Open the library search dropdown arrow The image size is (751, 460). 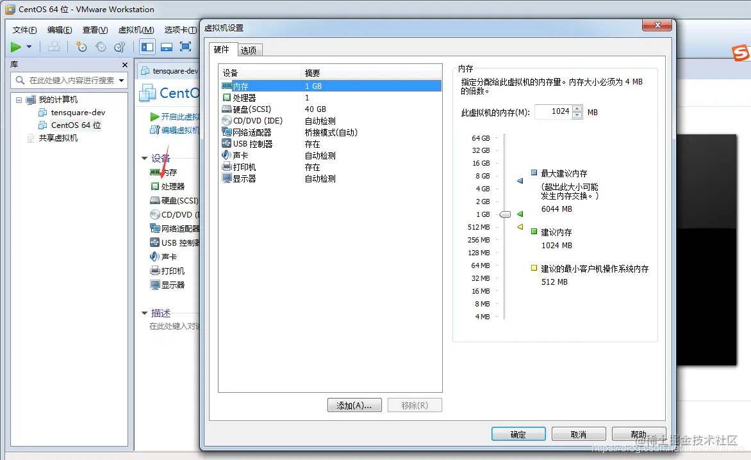pos(122,81)
